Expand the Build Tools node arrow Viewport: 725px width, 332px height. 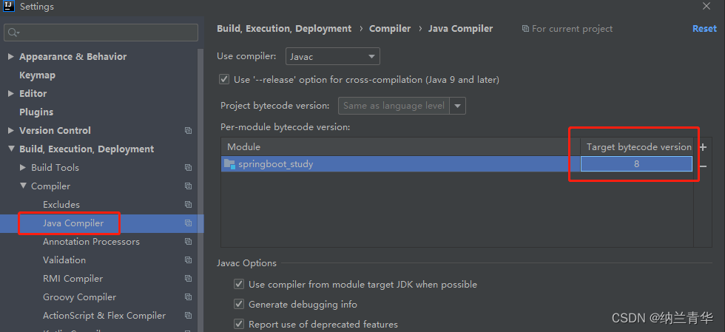coord(23,167)
